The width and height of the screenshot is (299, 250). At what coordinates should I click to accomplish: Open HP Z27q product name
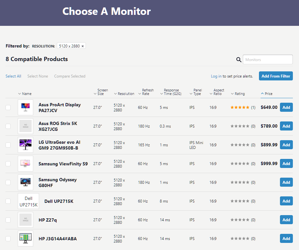[x=48, y=220]
